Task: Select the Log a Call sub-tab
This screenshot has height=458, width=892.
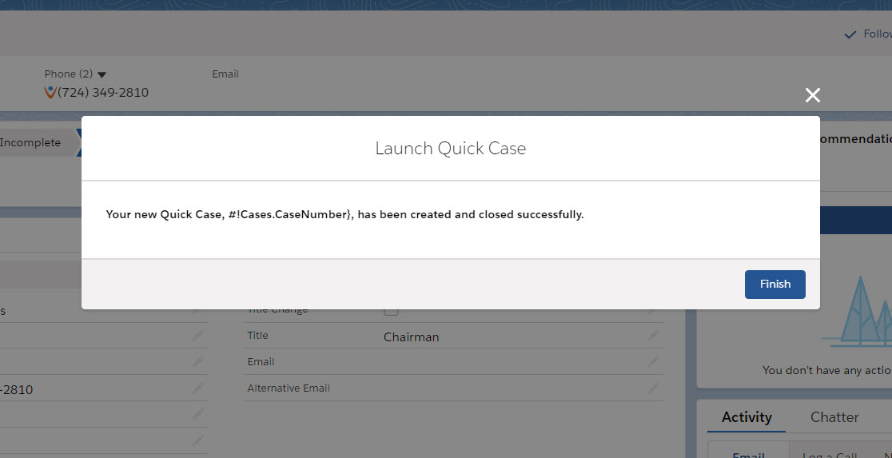Action: [829, 454]
